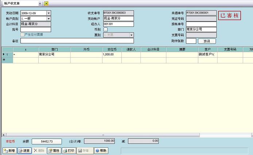The width and height of the screenshot is (253, 155).
Task: Open 帮助 (Help) from bottom toolbar
Action: click(x=101, y=150)
